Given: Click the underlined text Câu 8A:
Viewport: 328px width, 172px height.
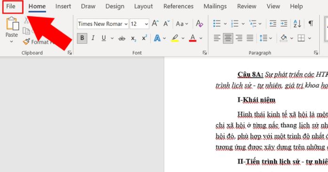Looking at the screenshot, I should [250, 75].
